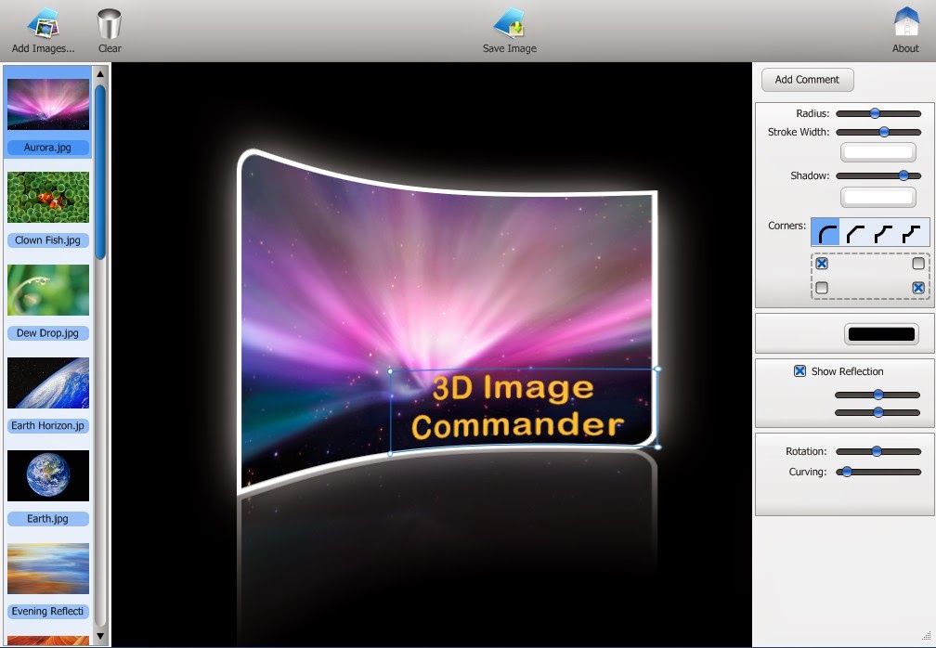Click the Add Images icon
Image resolution: width=936 pixels, height=648 pixels.
click(43, 23)
